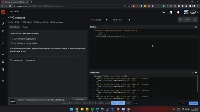This screenshot has height=112, width=200.
Task: Open the Sample Tests help question-mark icon
Action: (x=196, y=72)
